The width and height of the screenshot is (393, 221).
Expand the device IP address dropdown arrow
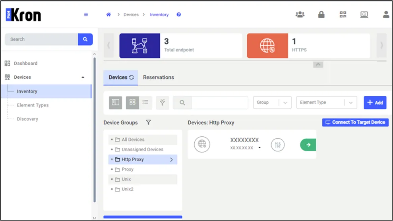(259, 147)
